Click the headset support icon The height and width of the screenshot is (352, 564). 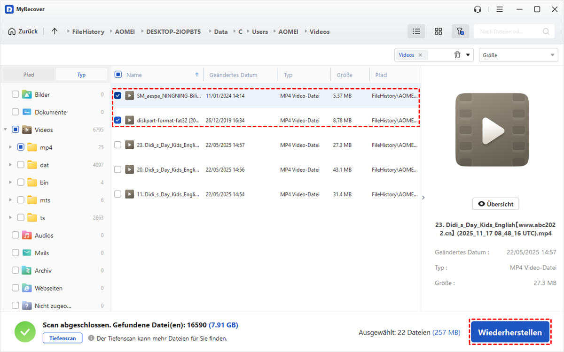click(x=478, y=9)
